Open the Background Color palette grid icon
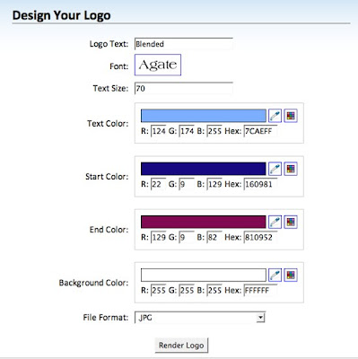358x359 pixels. (x=291, y=275)
